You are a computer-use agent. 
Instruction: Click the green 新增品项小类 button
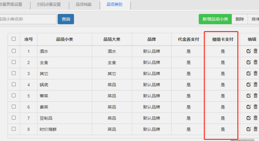tap(215, 19)
